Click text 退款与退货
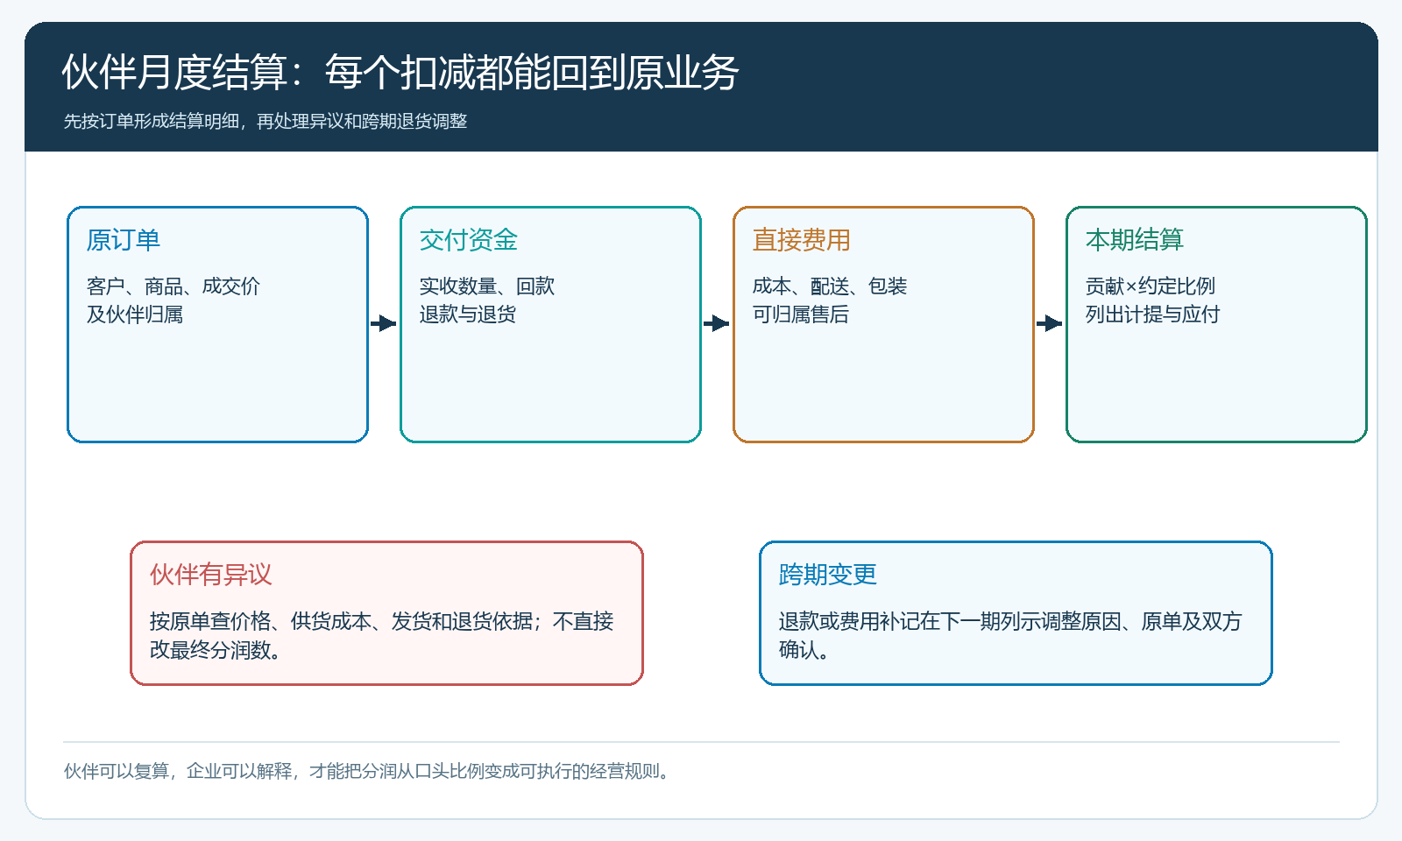The width and height of the screenshot is (1402, 841). point(468,314)
